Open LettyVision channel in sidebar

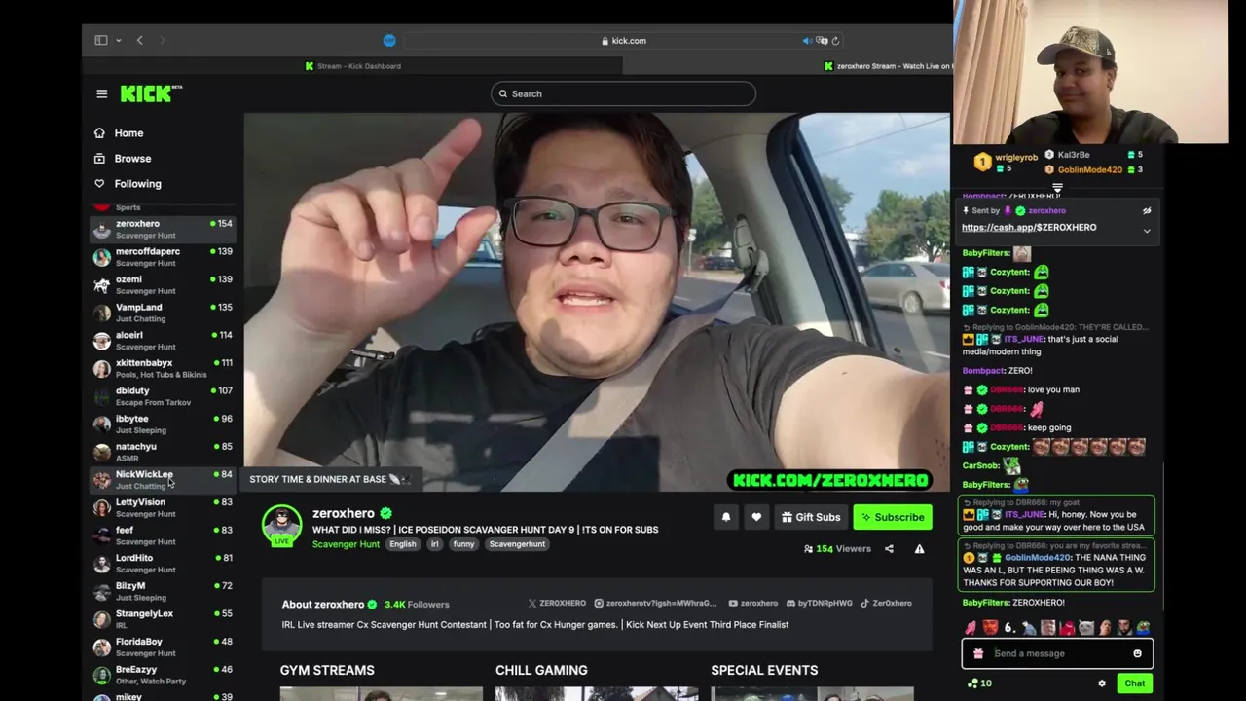point(163,507)
